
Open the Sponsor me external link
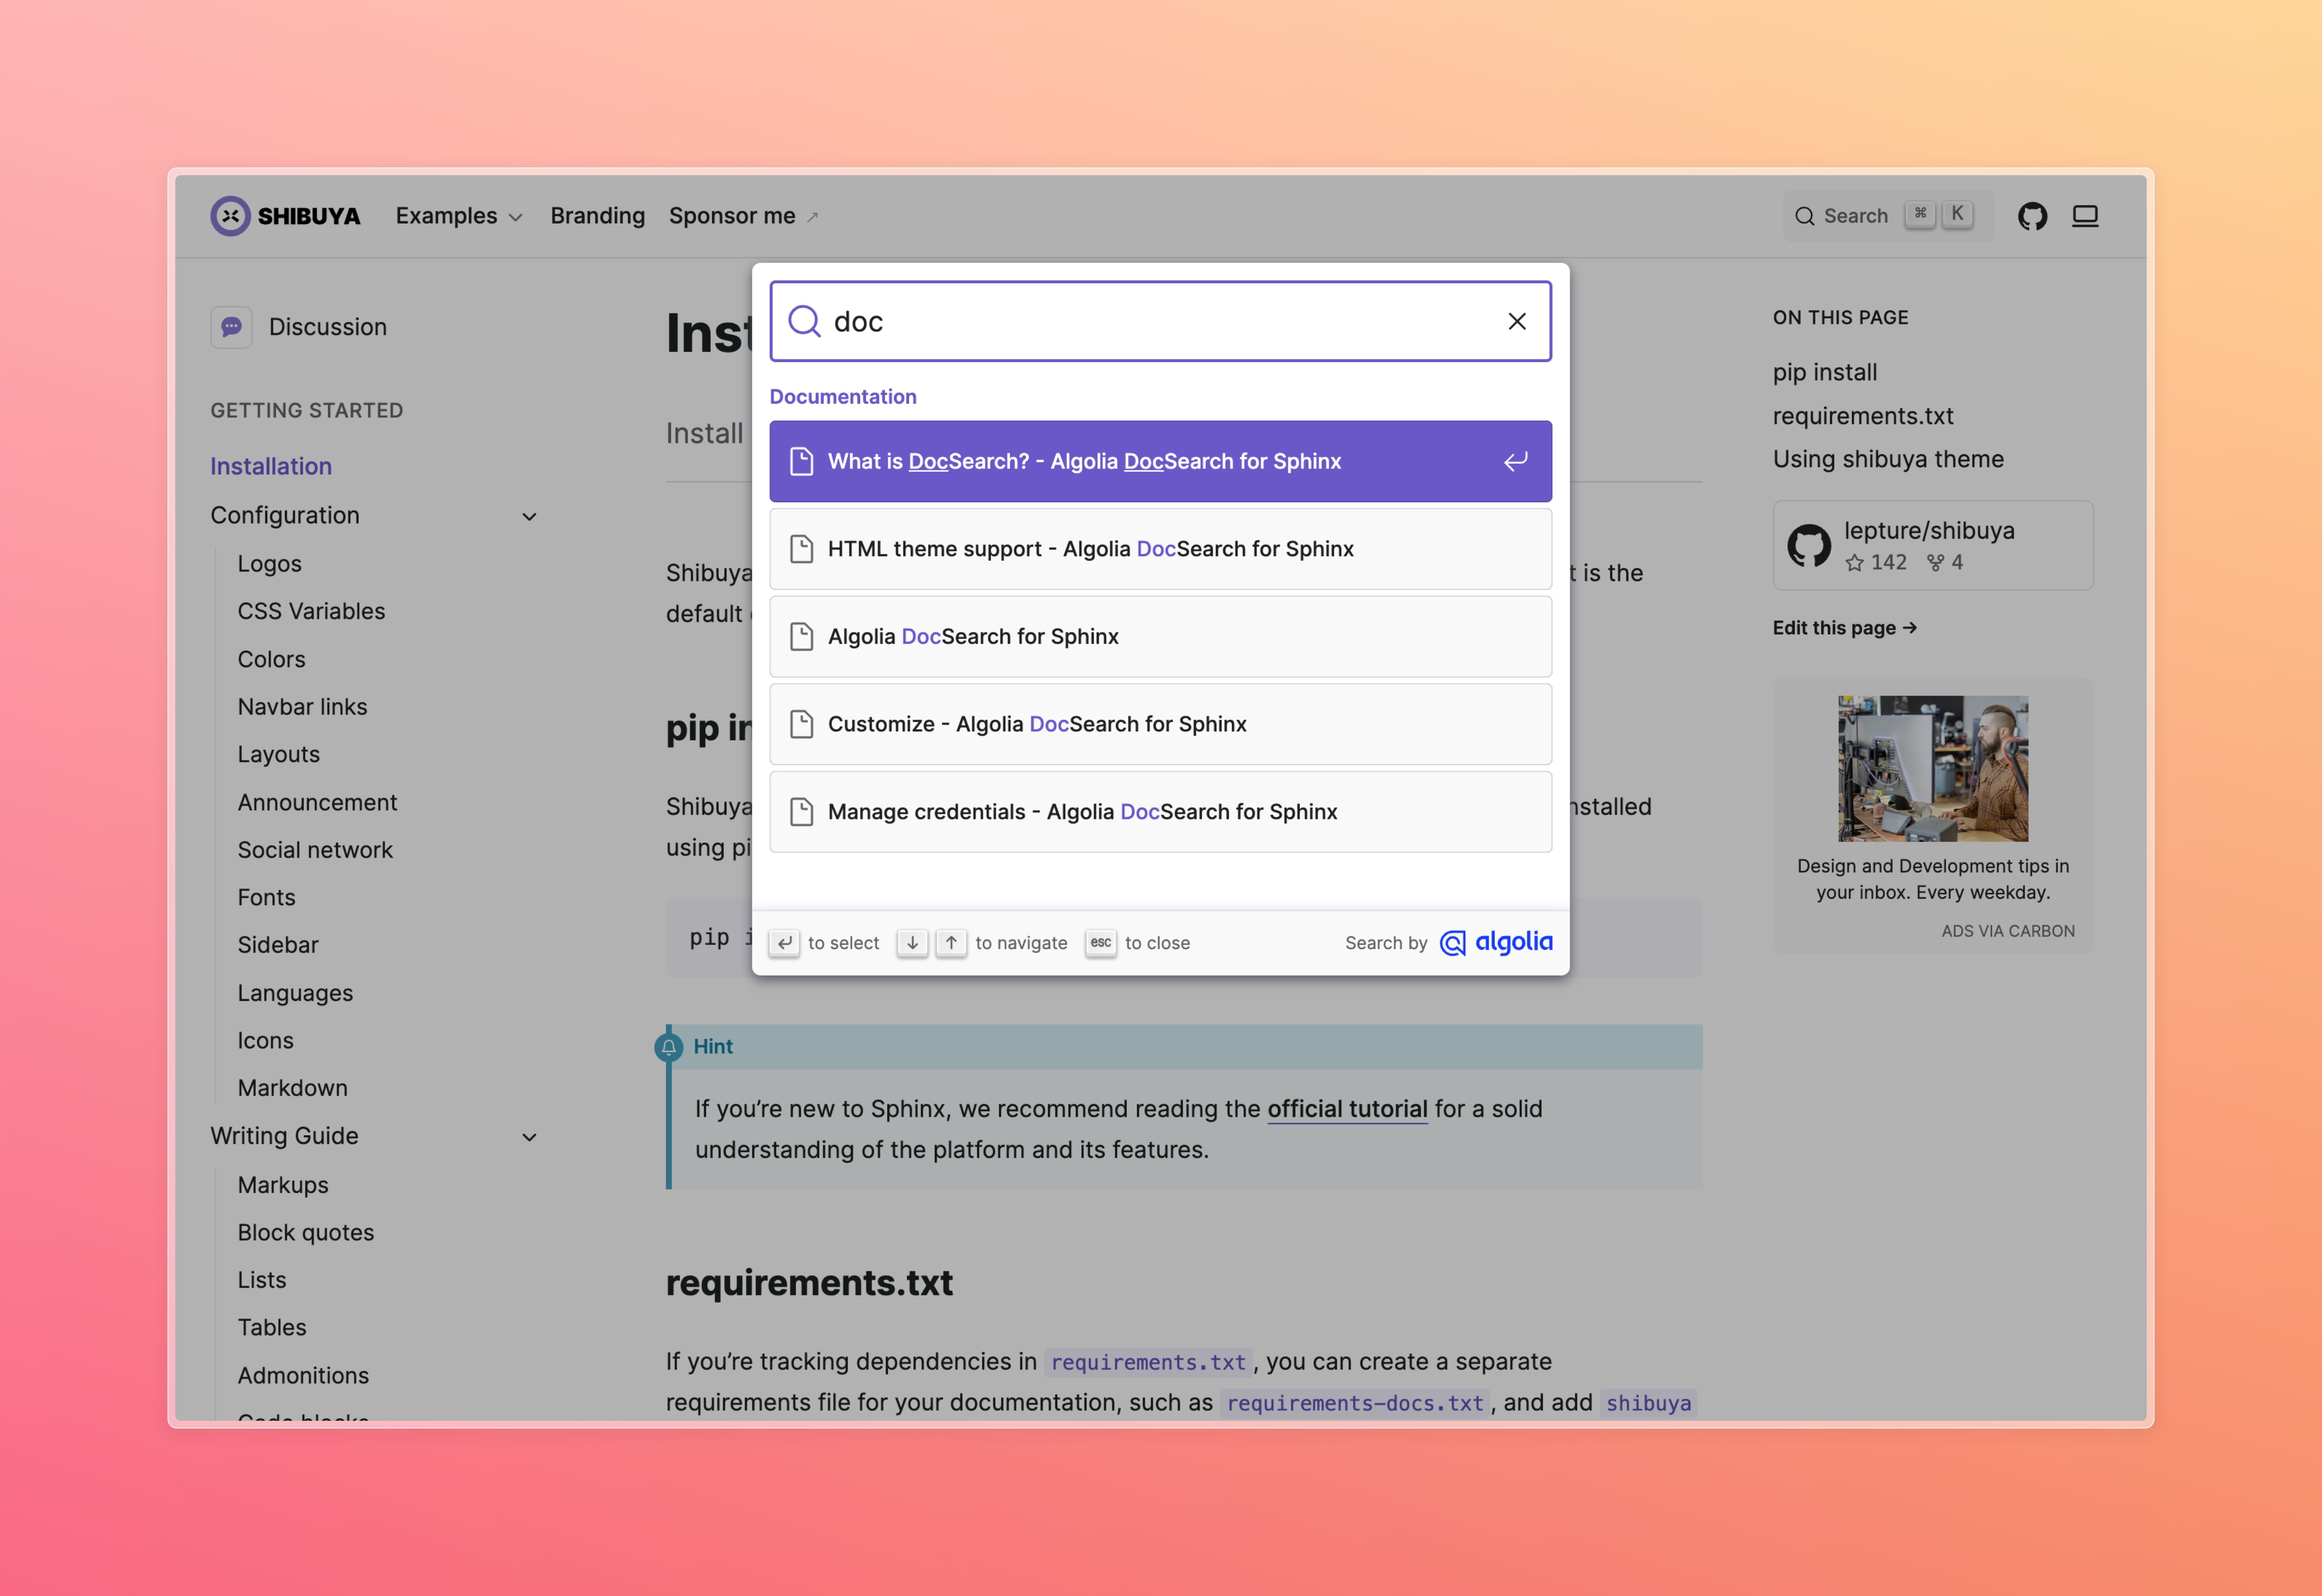[744, 216]
